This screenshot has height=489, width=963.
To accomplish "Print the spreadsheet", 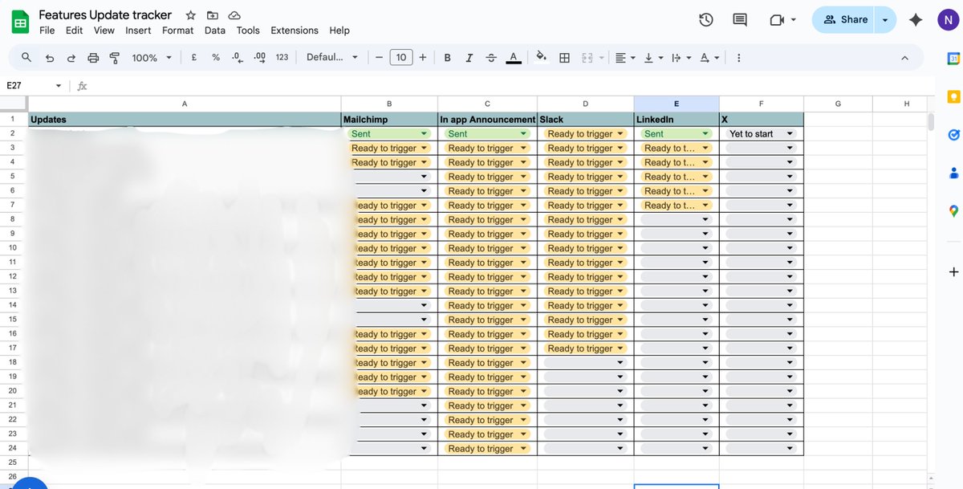I will 93,58.
